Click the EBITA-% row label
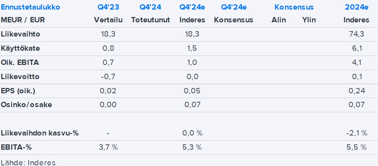Screen dimensions: 378x166 pos(19,147)
